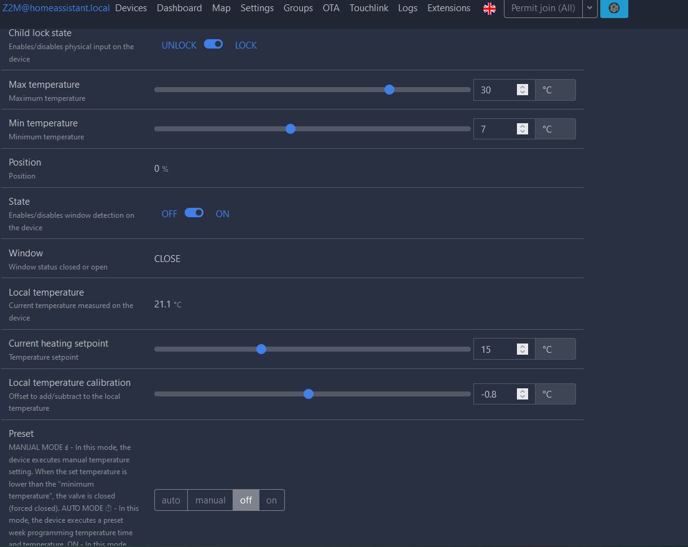This screenshot has width=688, height=547.
Task: Click the heating setpoint stepper arrows
Action: (x=522, y=349)
